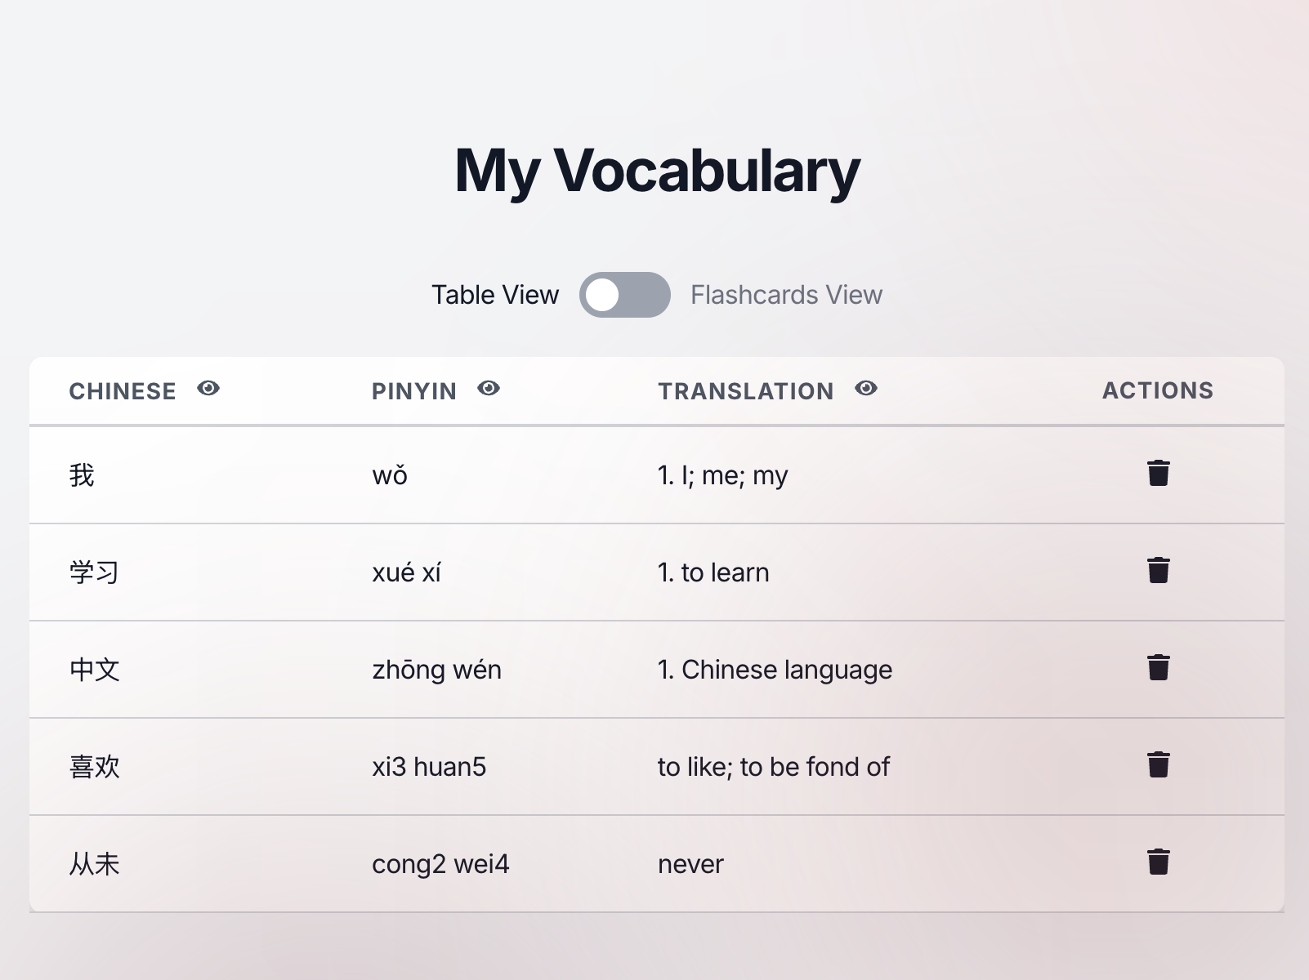Image resolution: width=1309 pixels, height=980 pixels.
Task: Hide the Translation column with eye icon
Action: coord(866,389)
